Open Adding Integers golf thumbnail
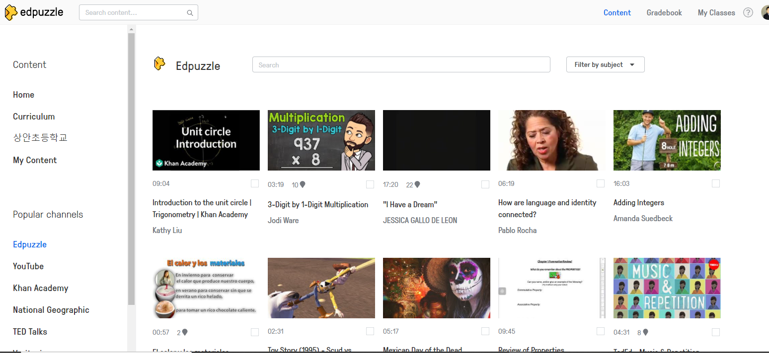This screenshot has width=769, height=353. tap(667, 140)
